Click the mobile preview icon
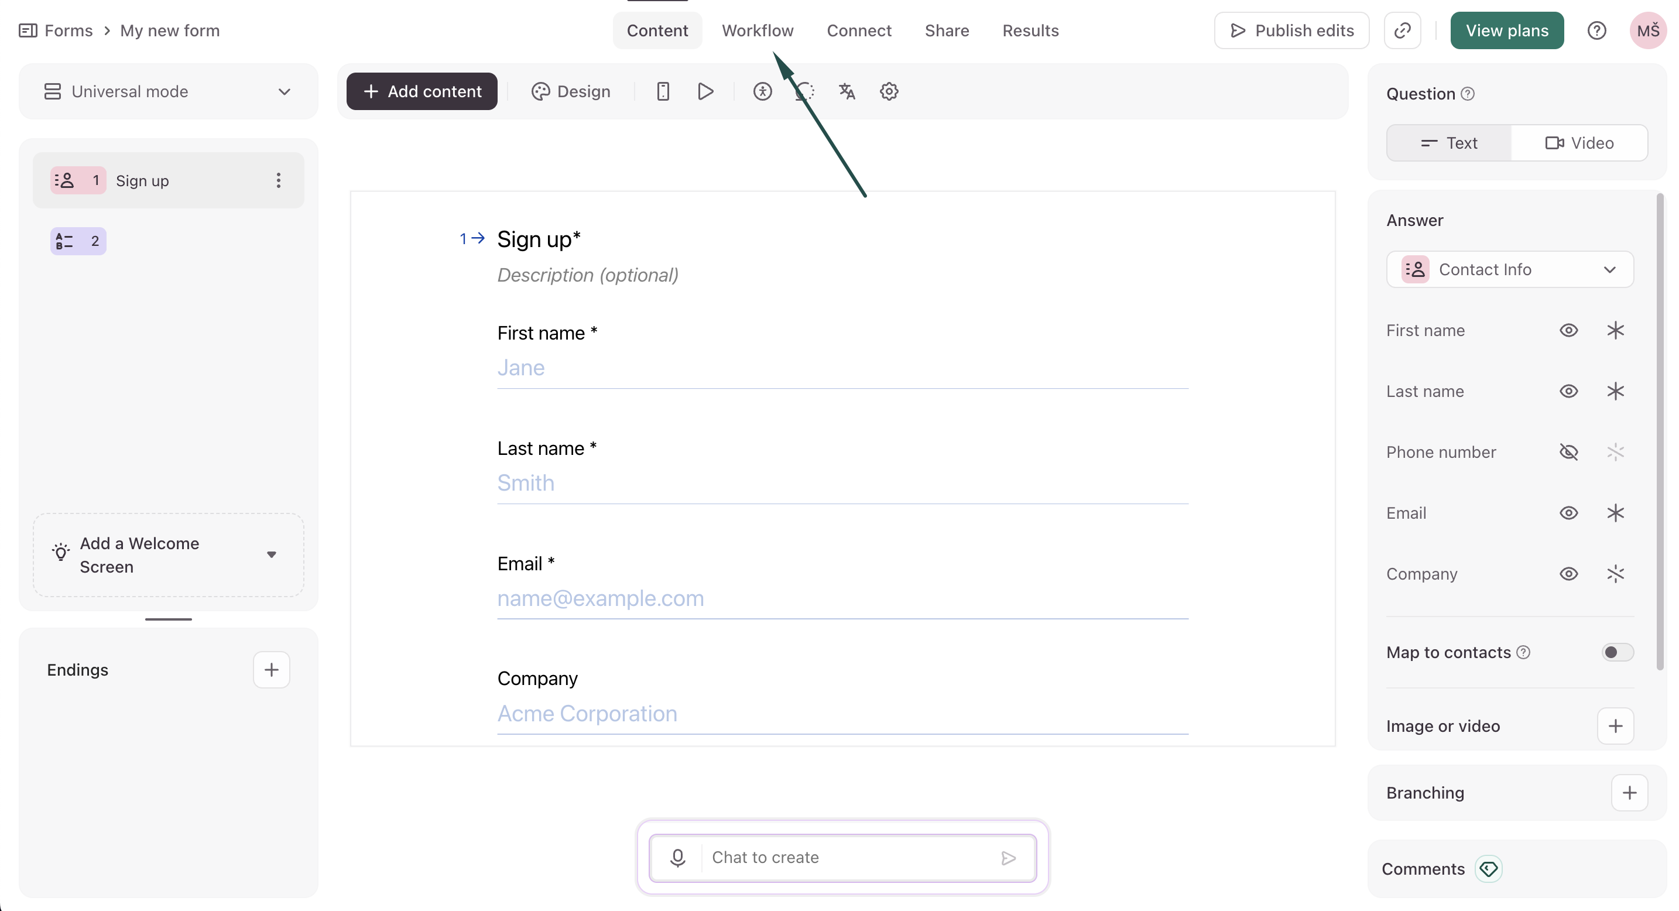The width and height of the screenshot is (1679, 911). 663,91
